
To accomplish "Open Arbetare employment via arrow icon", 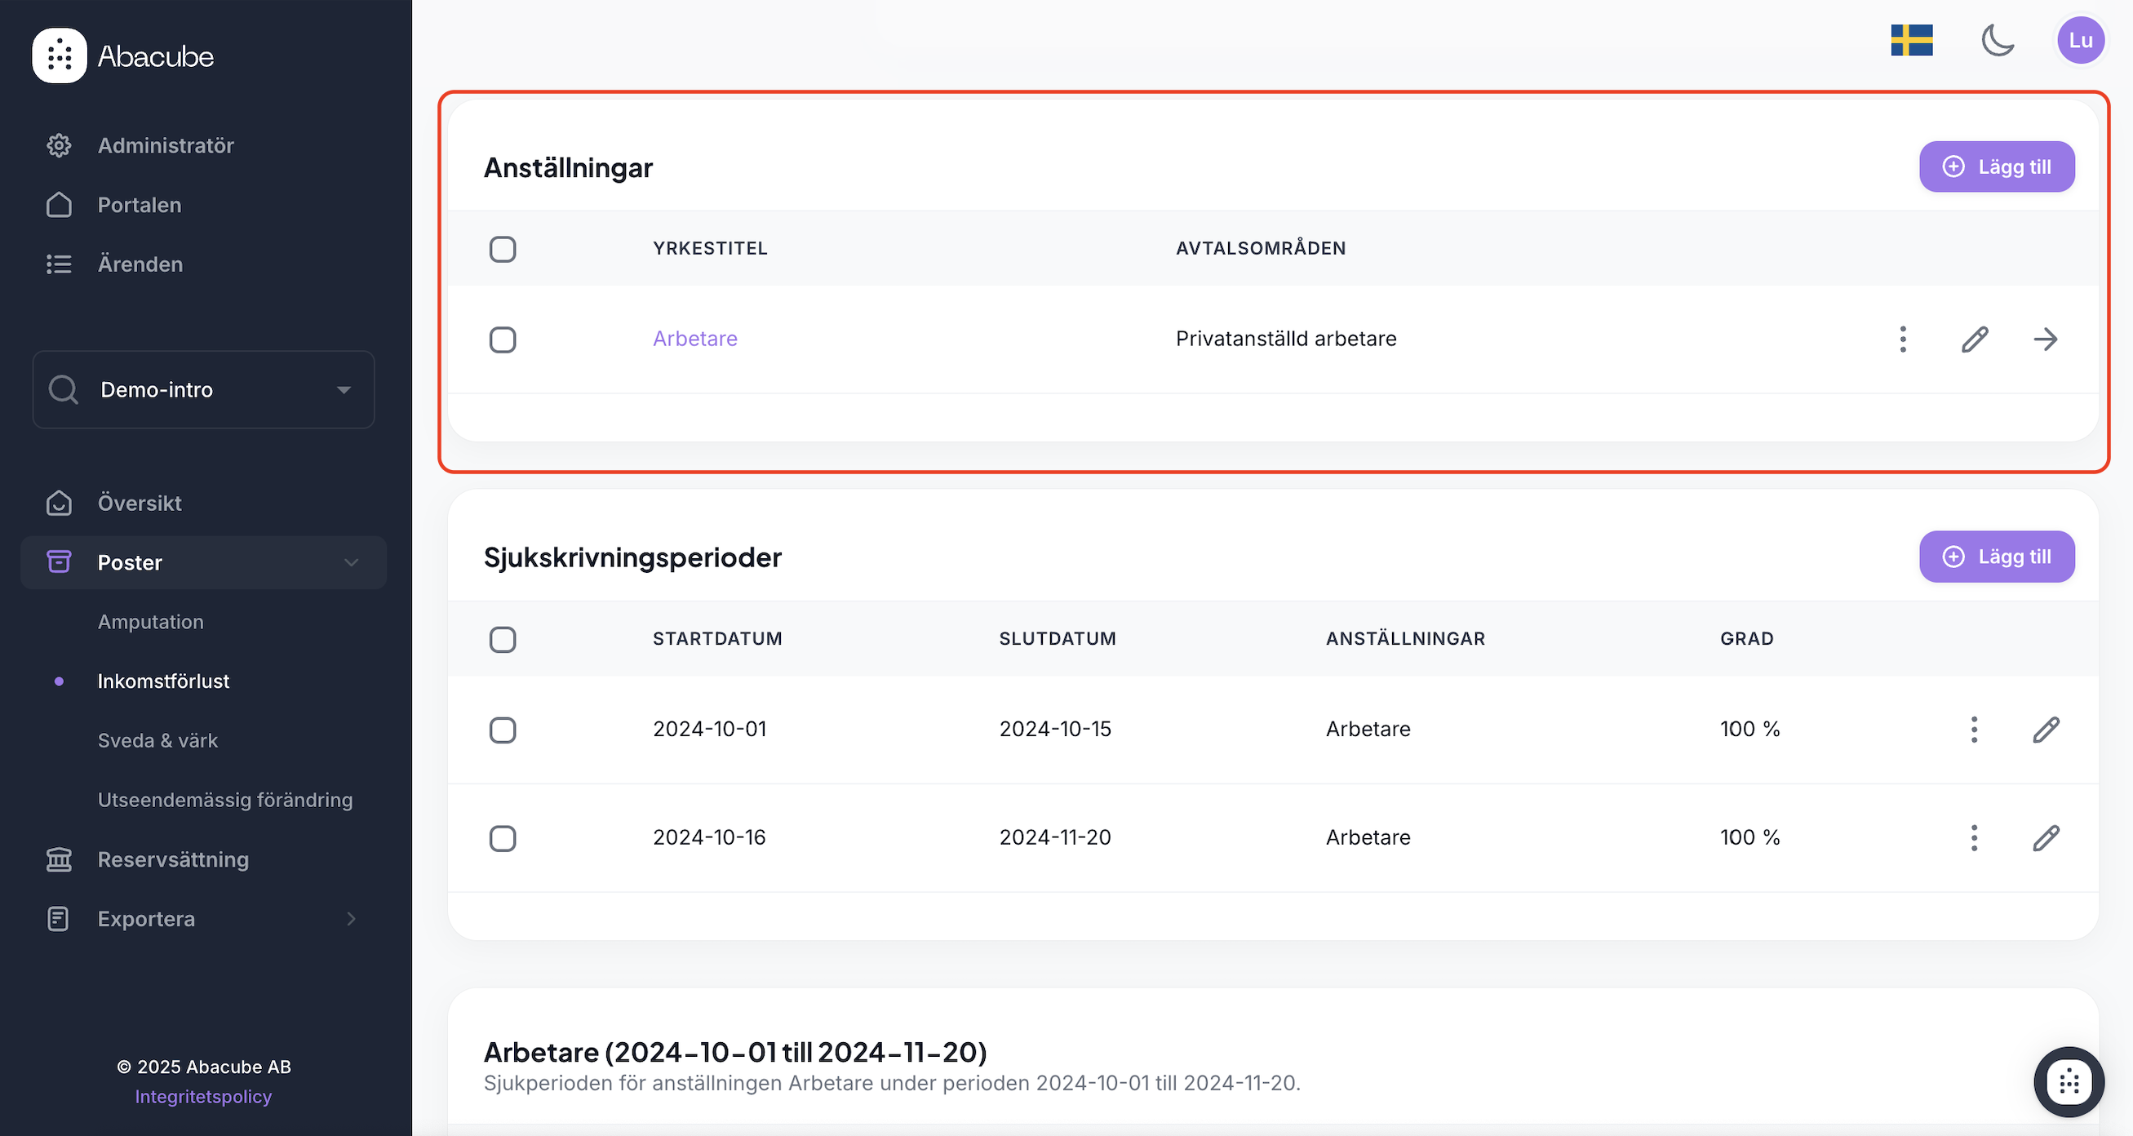I will pyautogui.click(x=2045, y=339).
